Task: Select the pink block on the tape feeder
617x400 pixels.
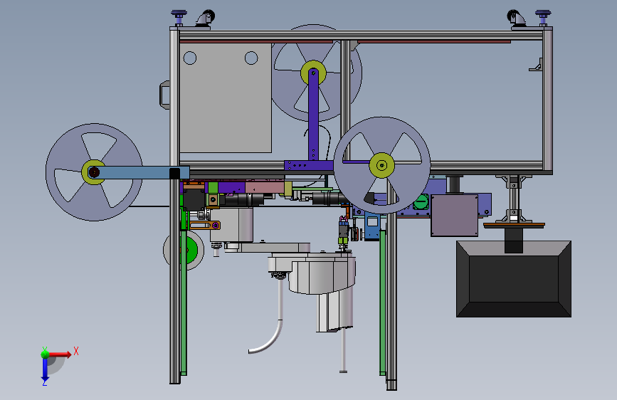Action: tap(265, 187)
